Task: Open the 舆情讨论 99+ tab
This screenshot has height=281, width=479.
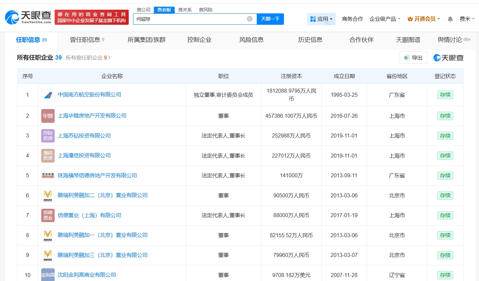Action: [454, 40]
